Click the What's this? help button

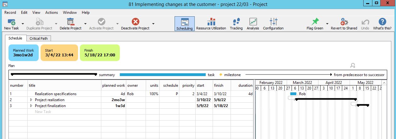click(x=382, y=24)
